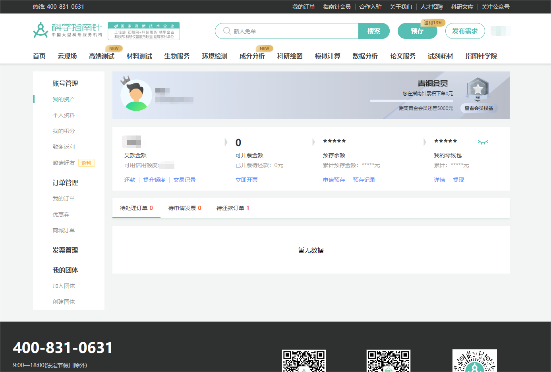Click the crowned user avatar icon

tap(137, 94)
